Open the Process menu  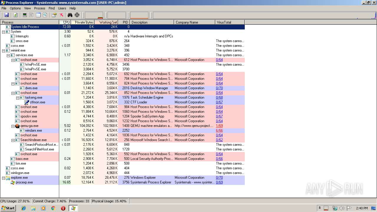point(39,8)
